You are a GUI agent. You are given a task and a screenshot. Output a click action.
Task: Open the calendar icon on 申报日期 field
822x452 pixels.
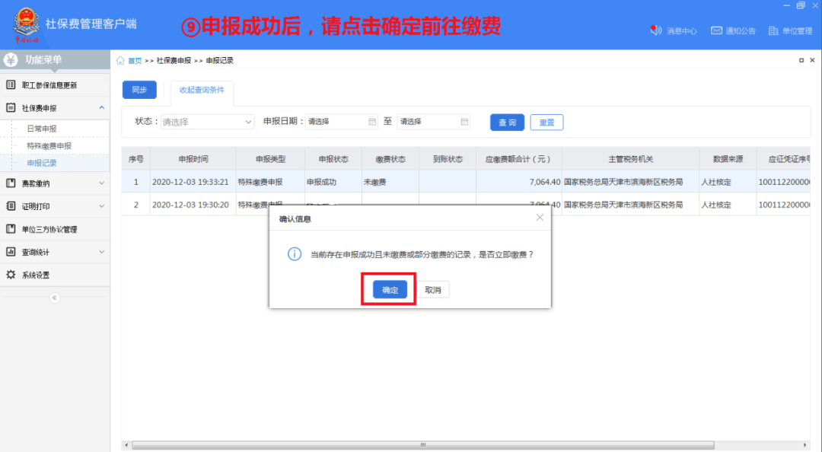click(371, 121)
